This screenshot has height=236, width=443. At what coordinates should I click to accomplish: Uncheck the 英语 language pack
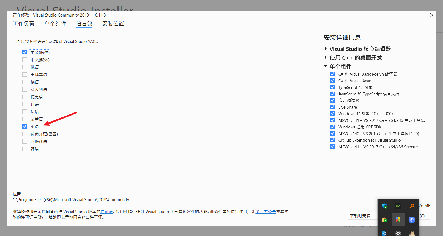point(25,127)
